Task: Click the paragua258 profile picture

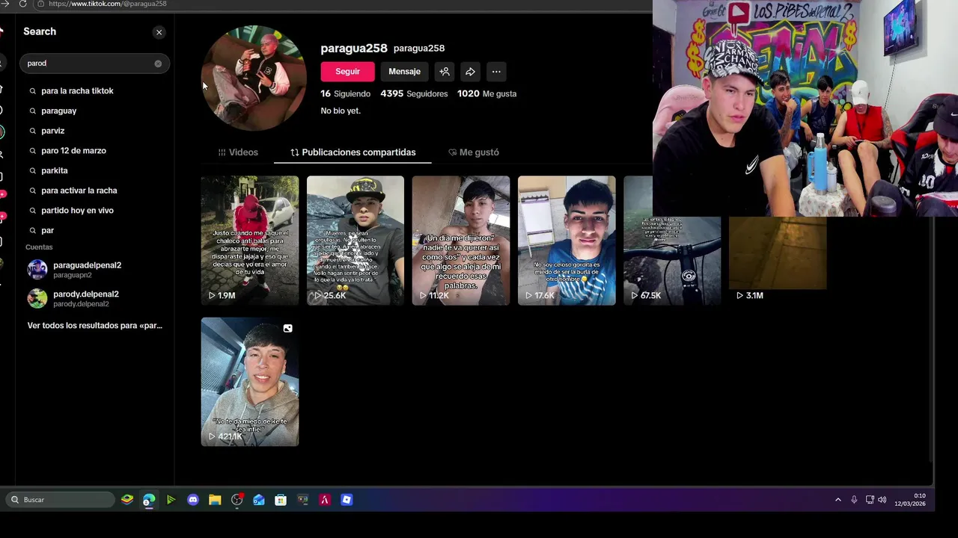Action: tap(254, 78)
